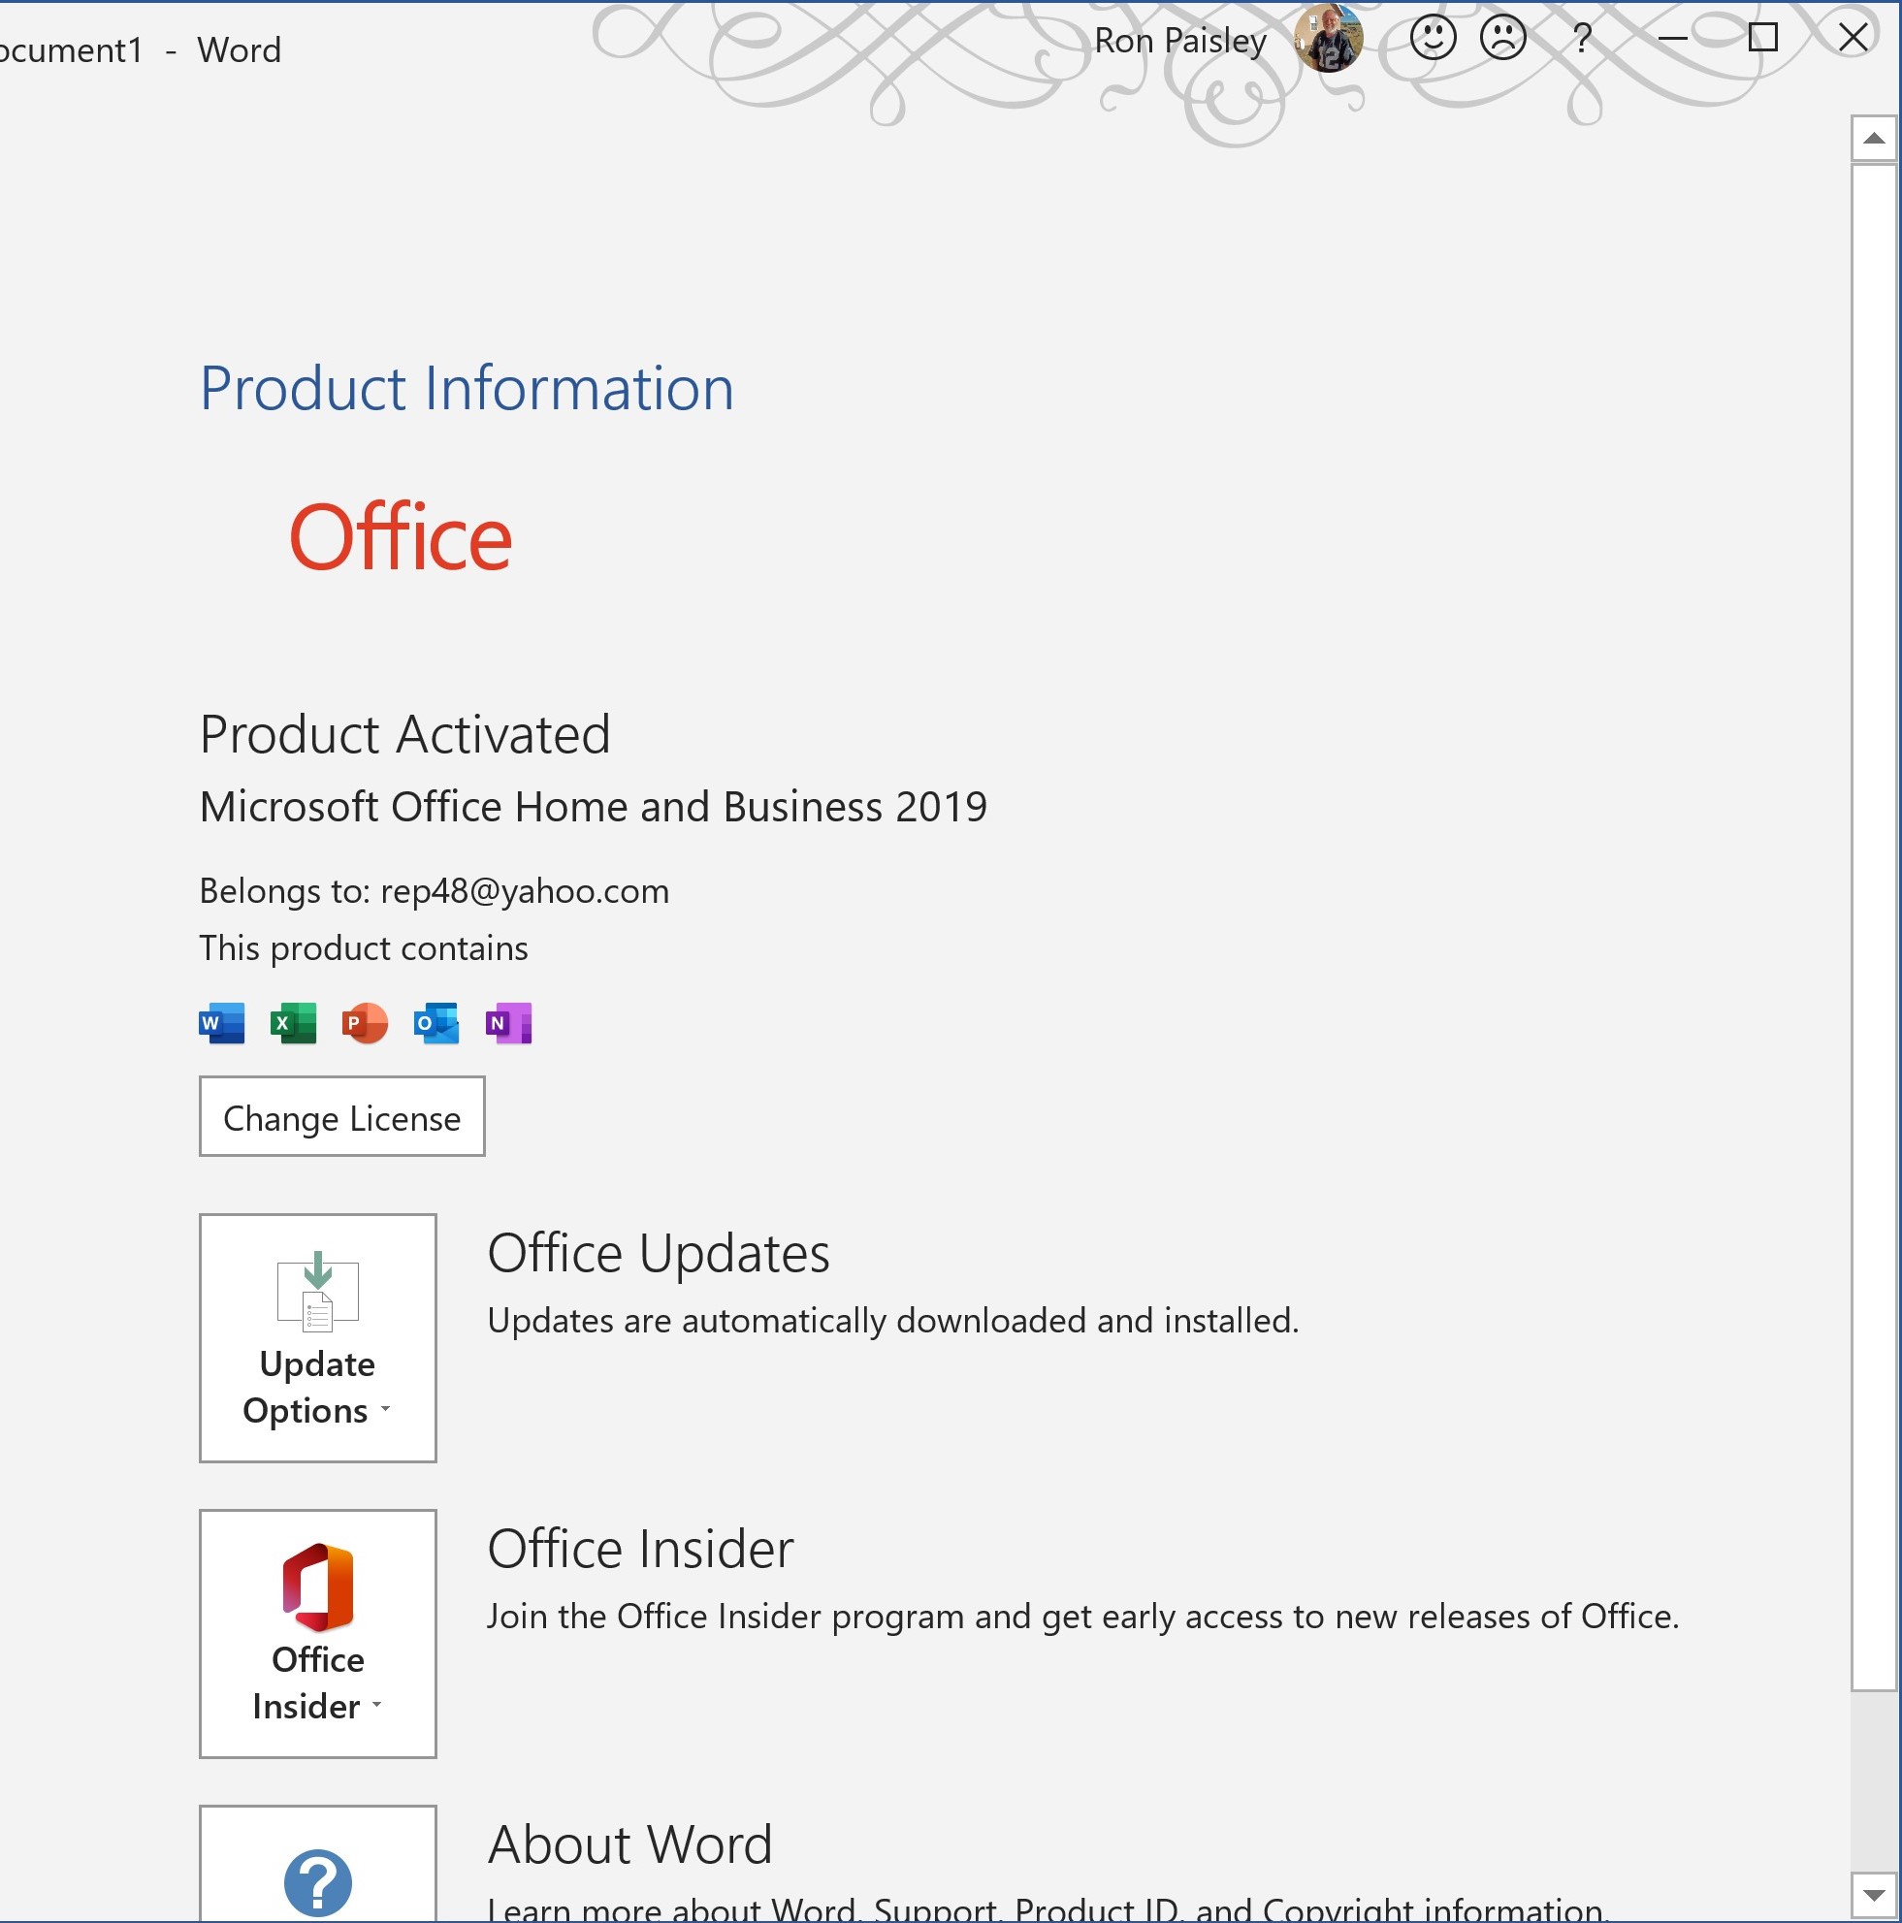
Task: Minimize the Word window
Action: tap(1672, 39)
